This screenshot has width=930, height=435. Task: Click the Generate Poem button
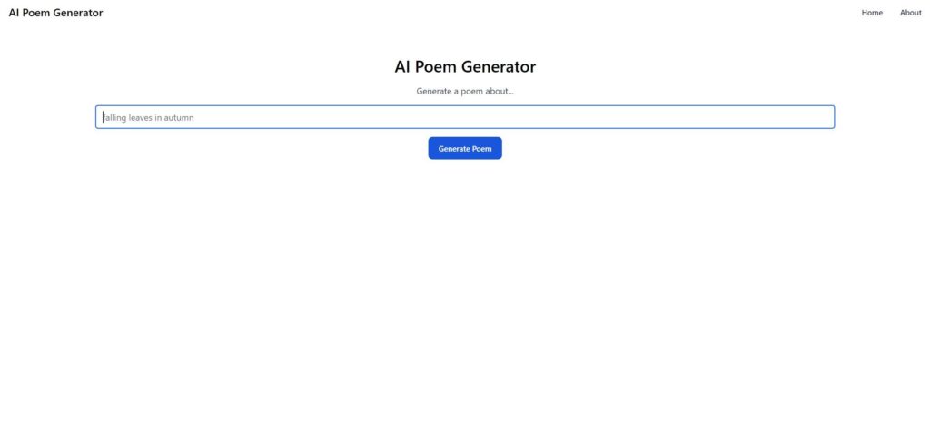(x=464, y=148)
